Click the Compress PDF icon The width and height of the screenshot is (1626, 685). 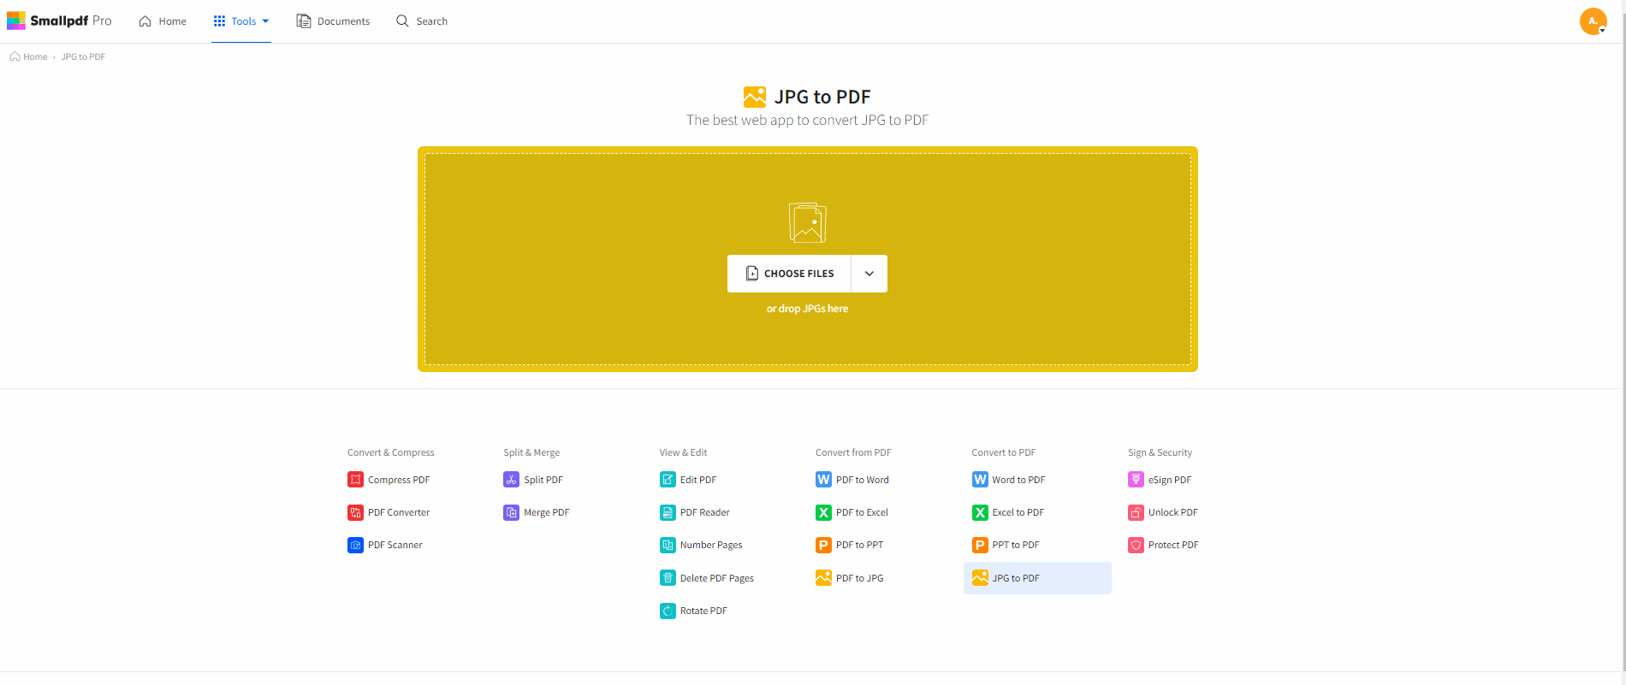(x=355, y=480)
